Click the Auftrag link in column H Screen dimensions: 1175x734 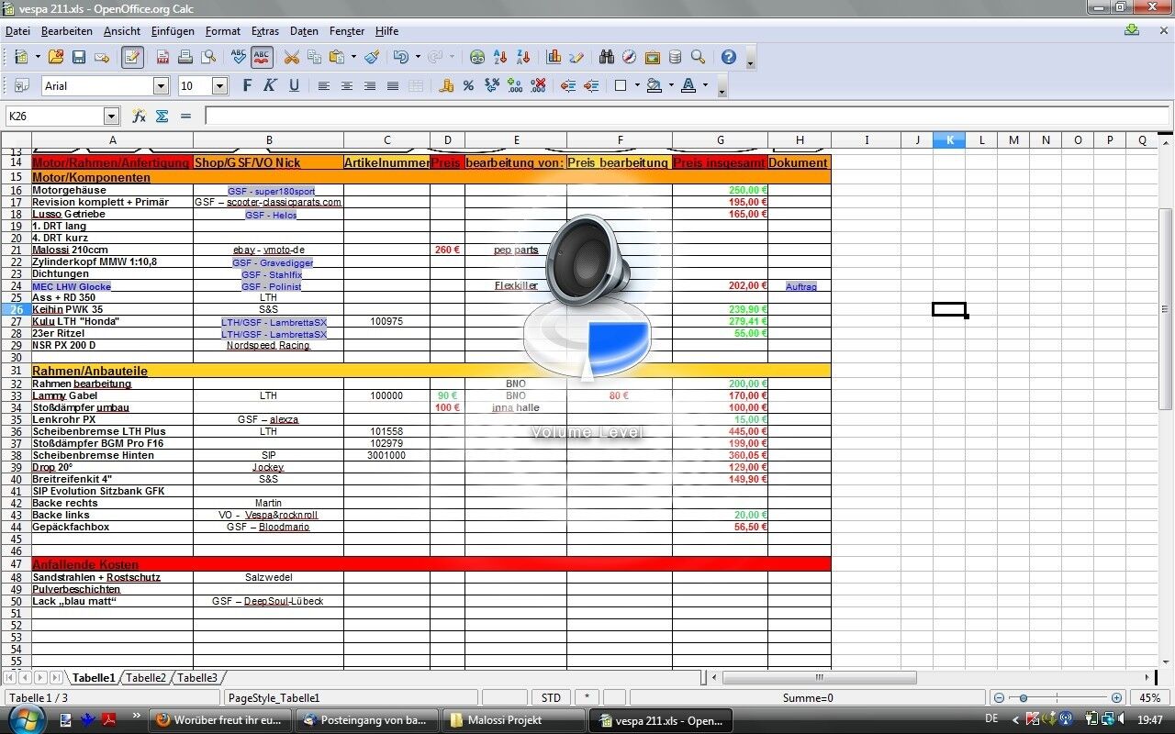point(800,286)
